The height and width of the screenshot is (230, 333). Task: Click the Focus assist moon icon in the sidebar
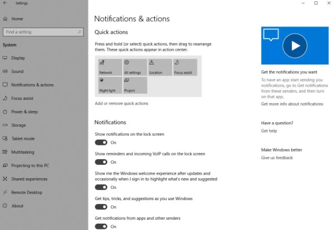[x=5, y=98]
